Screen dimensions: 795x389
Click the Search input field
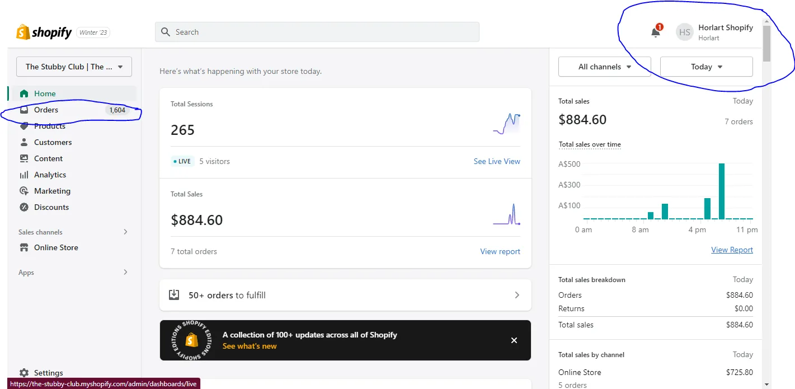tap(317, 32)
